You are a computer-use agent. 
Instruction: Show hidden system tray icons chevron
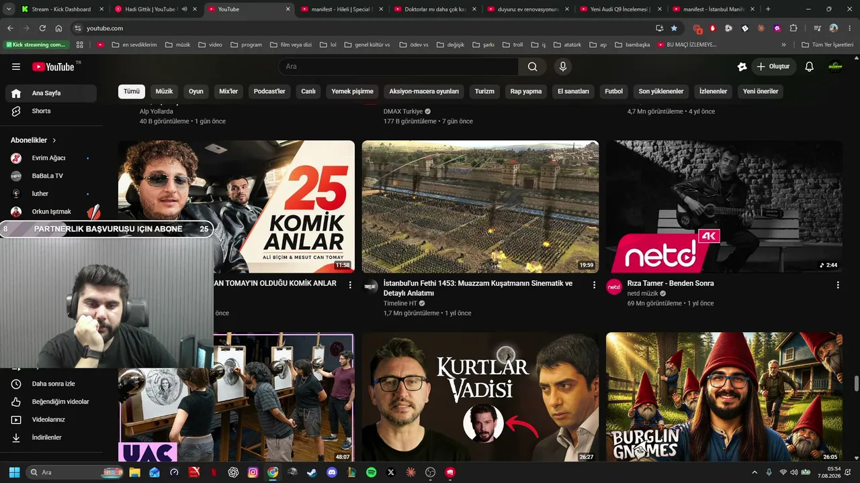[755, 472]
